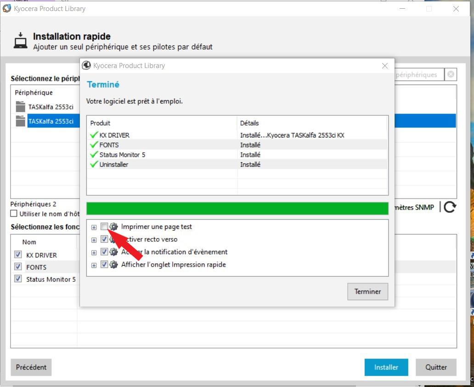Click the Détails column header
Viewport: 474px width, 387px height.
click(x=249, y=123)
